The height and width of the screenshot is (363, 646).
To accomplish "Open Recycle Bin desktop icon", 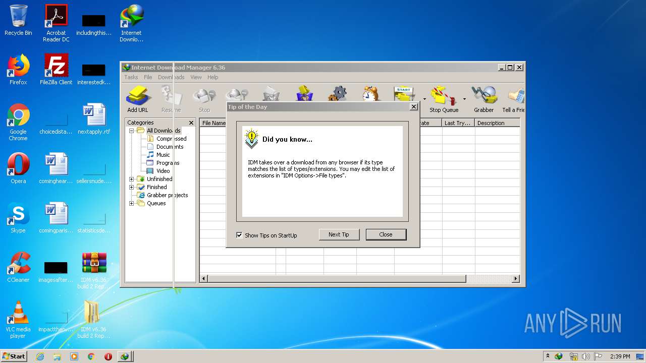I will 18,20.
